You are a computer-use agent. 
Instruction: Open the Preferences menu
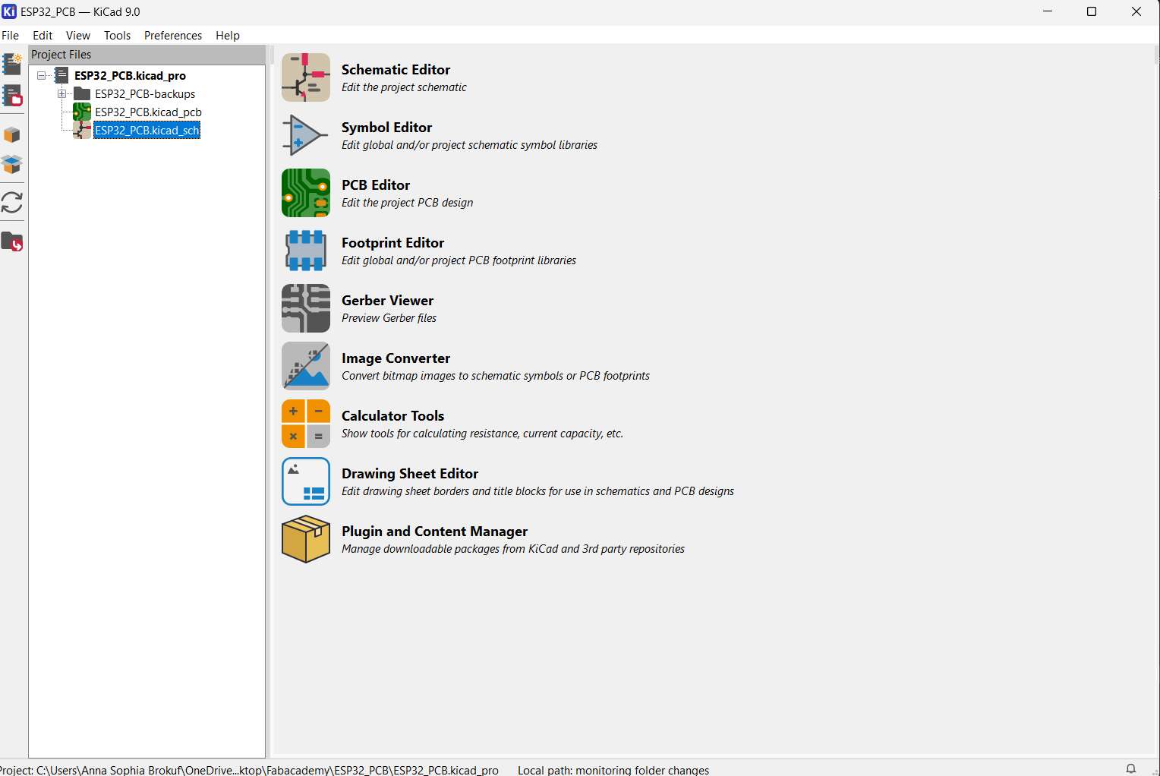coord(173,36)
